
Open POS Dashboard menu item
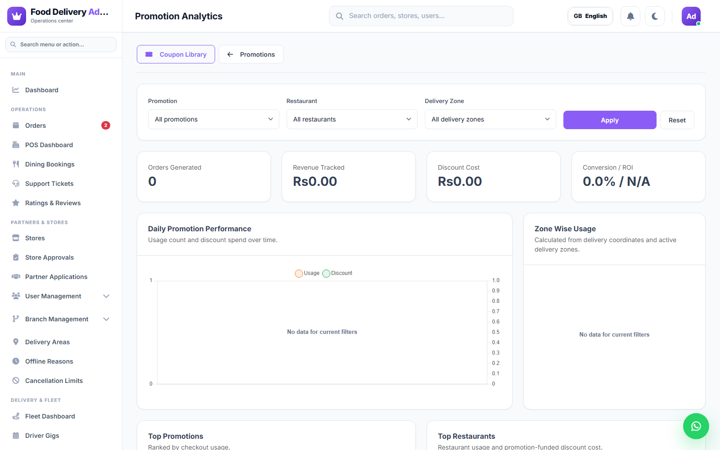(61, 145)
